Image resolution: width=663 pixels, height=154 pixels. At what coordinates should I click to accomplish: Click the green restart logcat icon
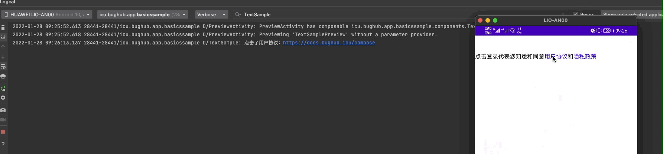[3, 88]
